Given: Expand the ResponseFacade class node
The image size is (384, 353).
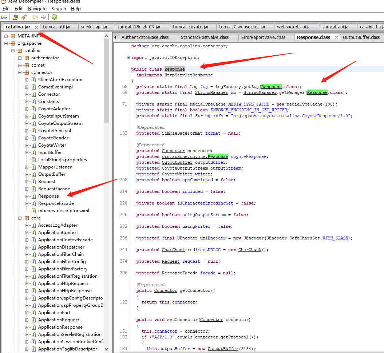Looking at the screenshot, I should (27, 204).
